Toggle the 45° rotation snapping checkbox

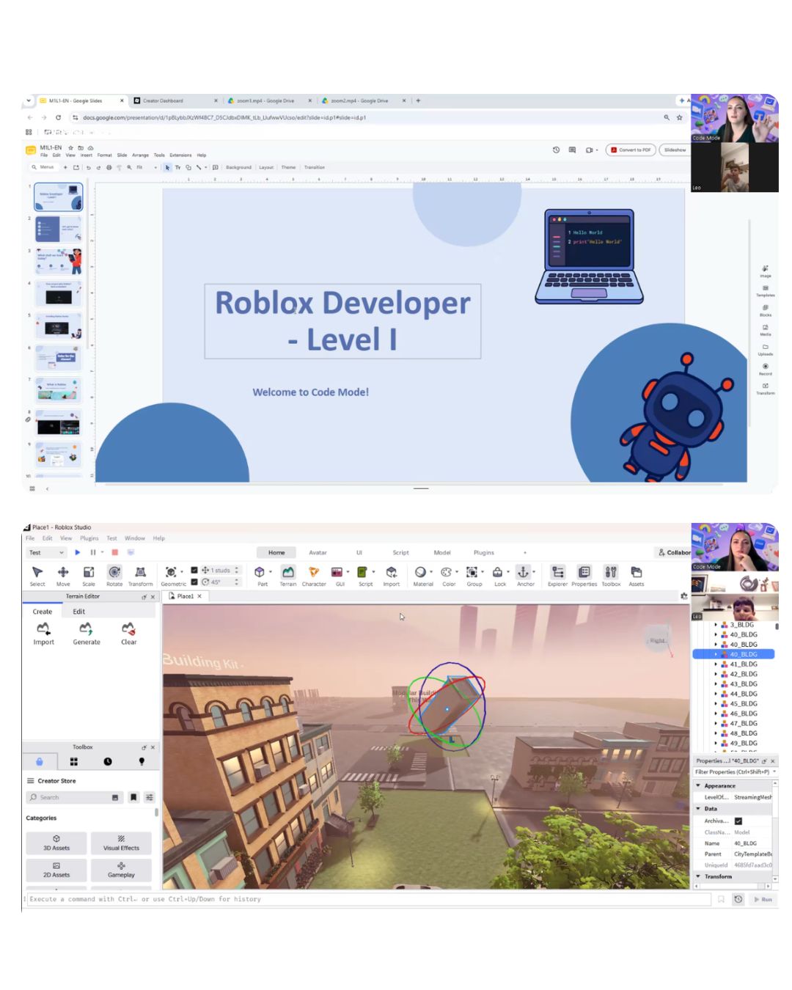pos(194,582)
